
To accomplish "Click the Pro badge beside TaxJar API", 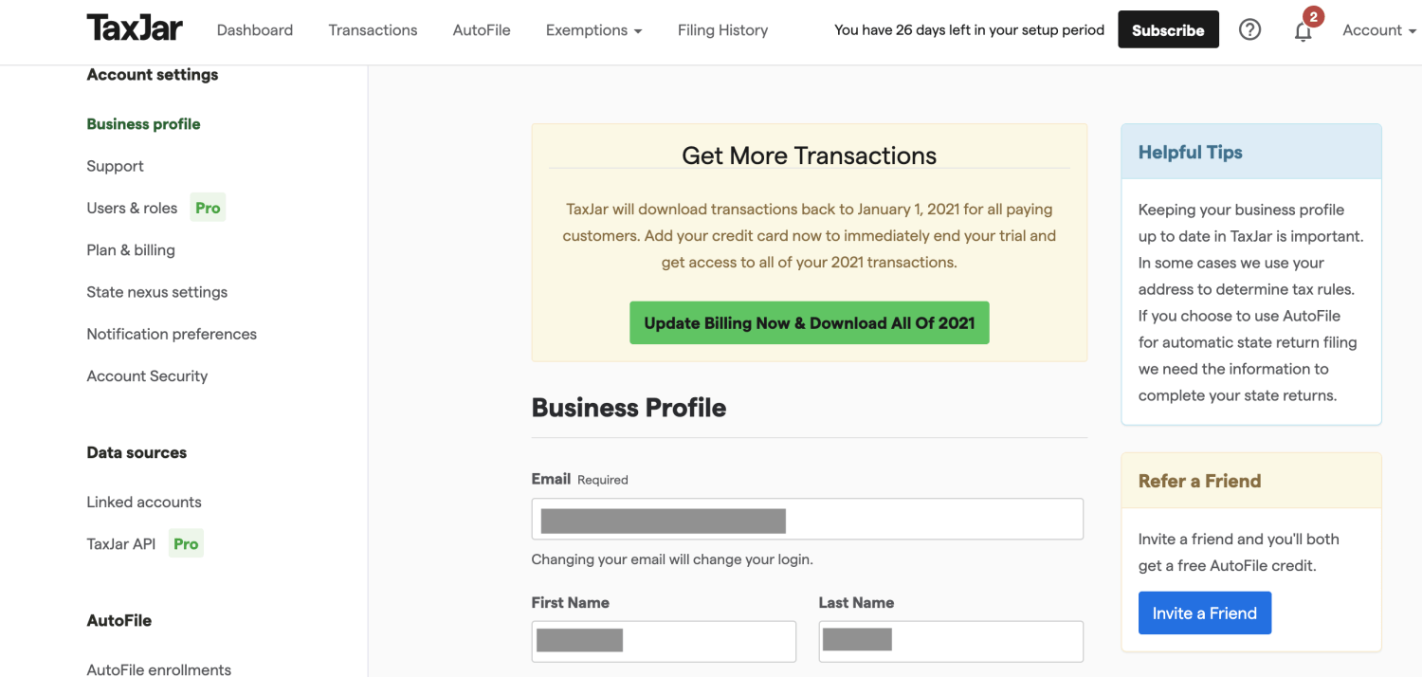I will pos(185,543).
